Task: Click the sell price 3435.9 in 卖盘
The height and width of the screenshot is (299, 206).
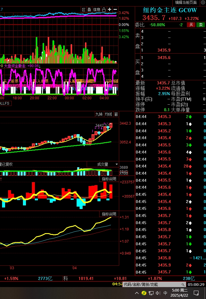Action: (164, 50)
